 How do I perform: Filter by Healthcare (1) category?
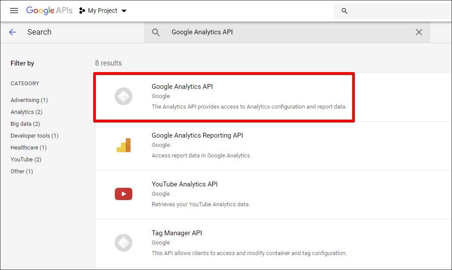click(29, 148)
